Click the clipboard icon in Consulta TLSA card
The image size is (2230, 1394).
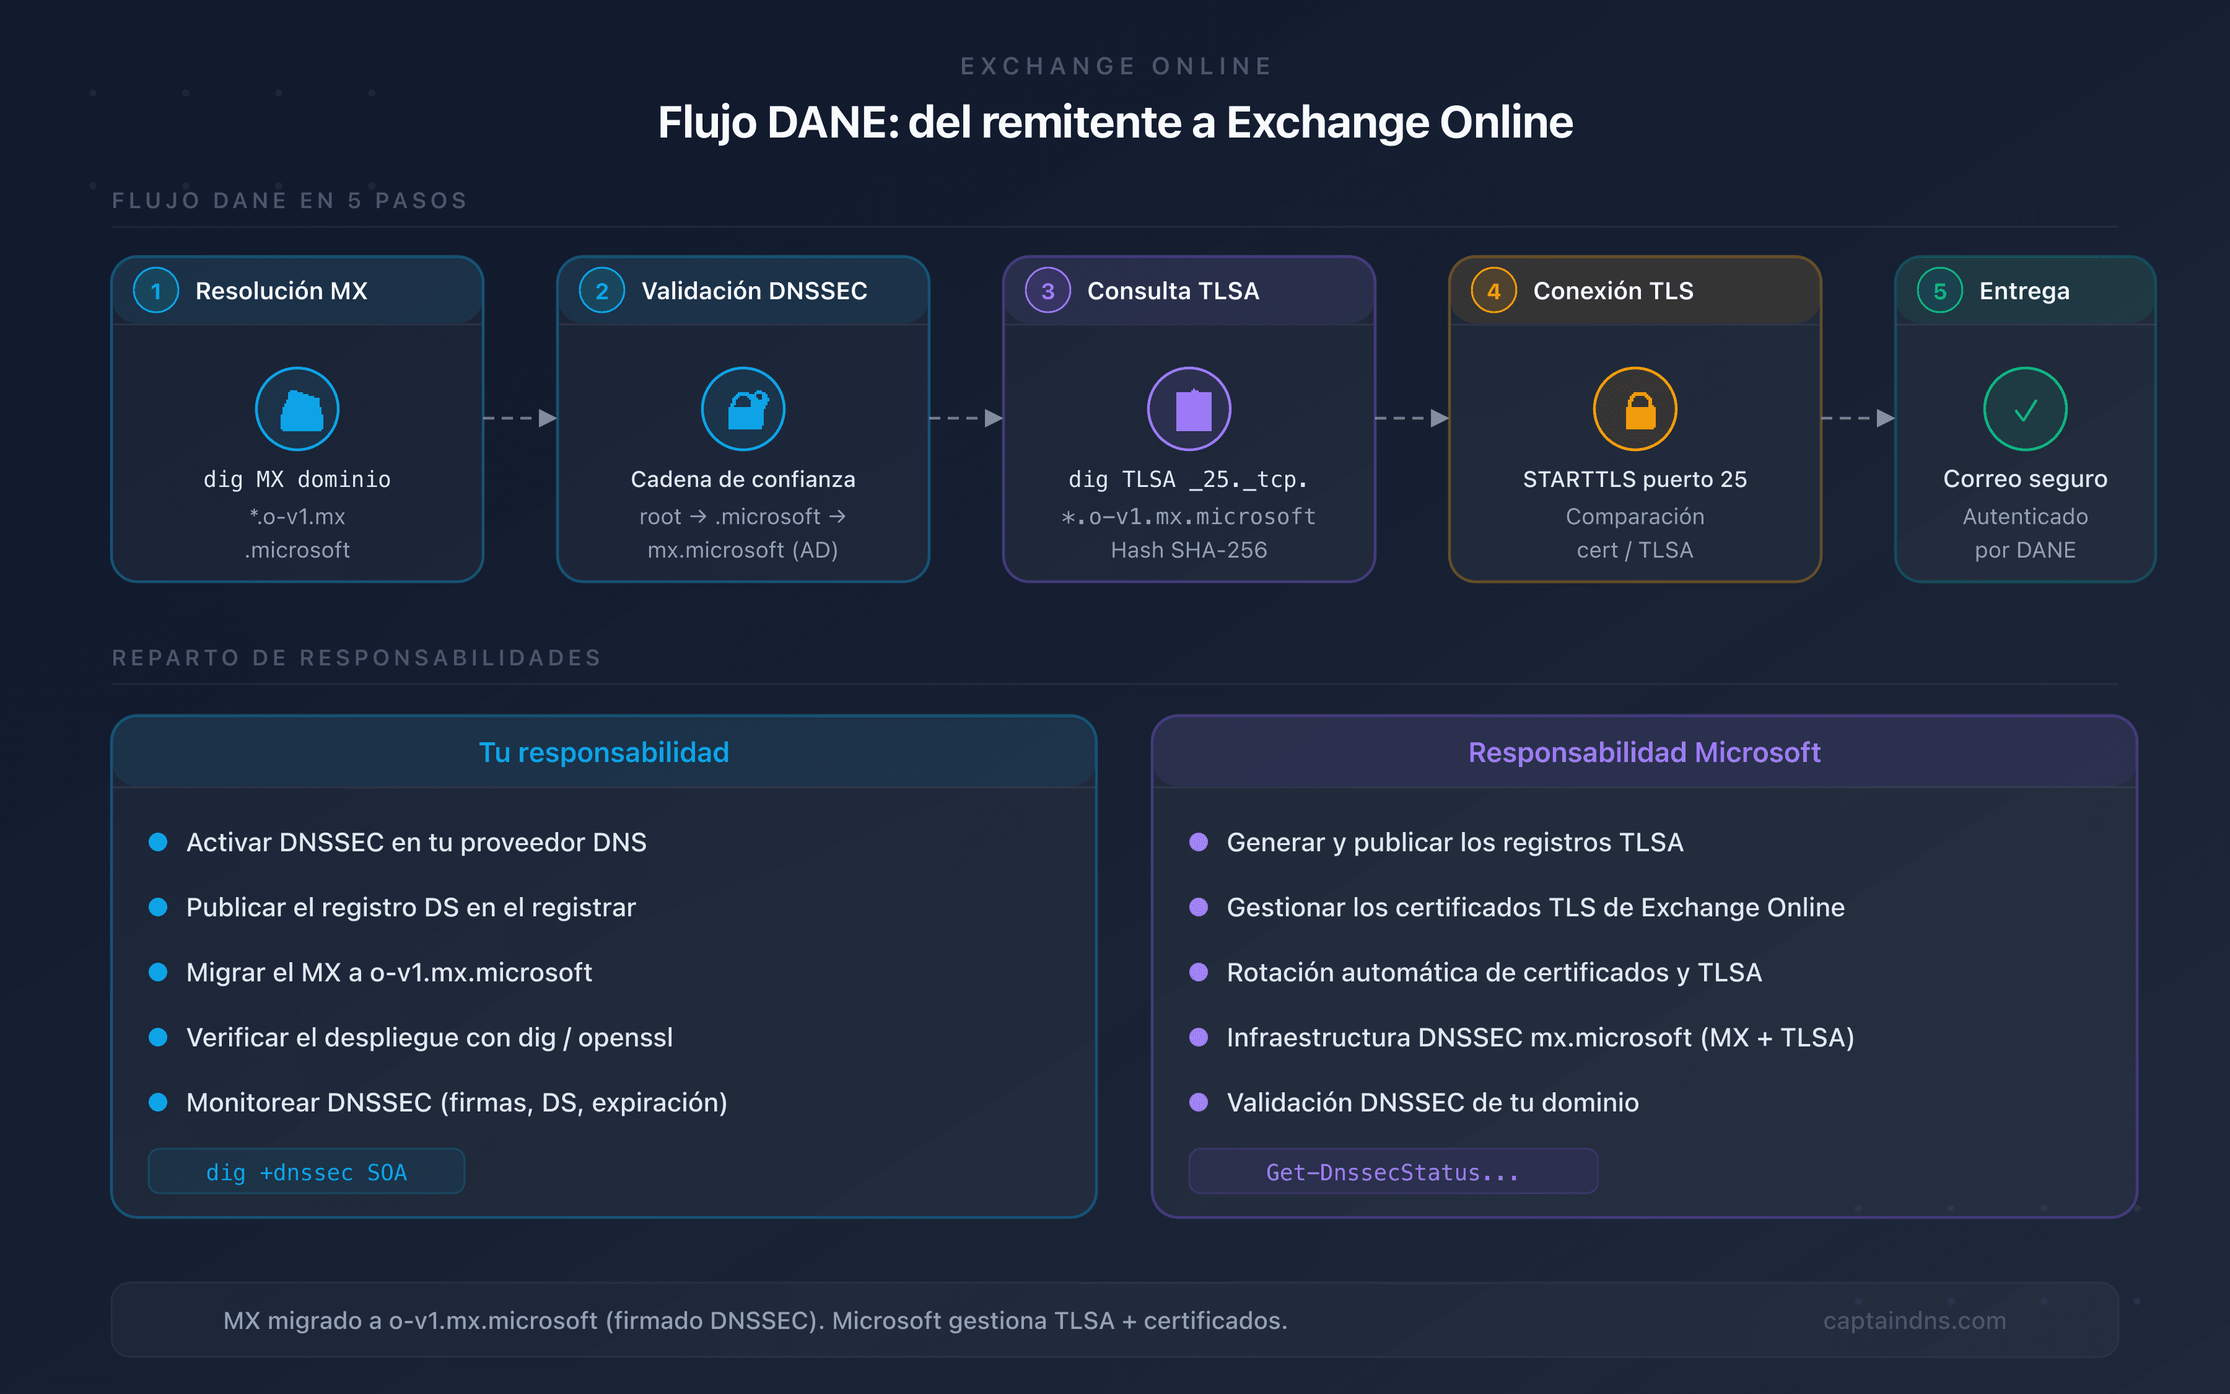tap(1189, 408)
